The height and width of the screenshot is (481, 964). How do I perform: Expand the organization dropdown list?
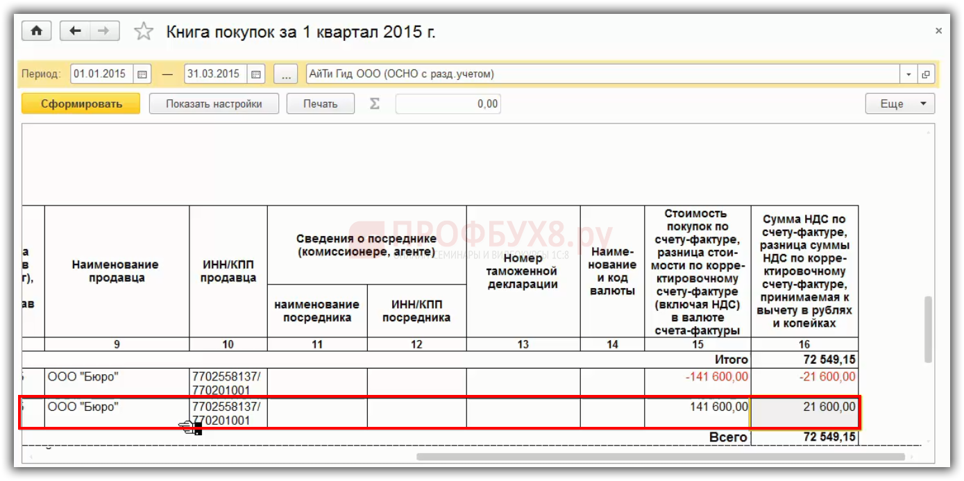[x=908, y=74]
